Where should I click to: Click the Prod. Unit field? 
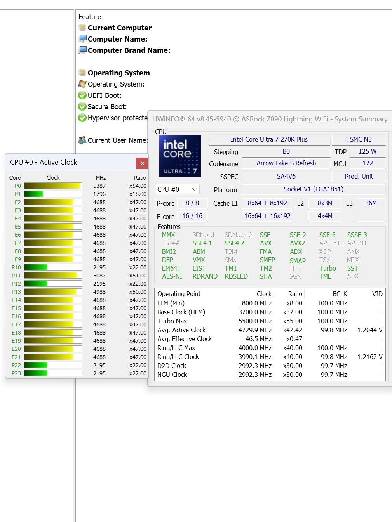(x=359, y=176)
